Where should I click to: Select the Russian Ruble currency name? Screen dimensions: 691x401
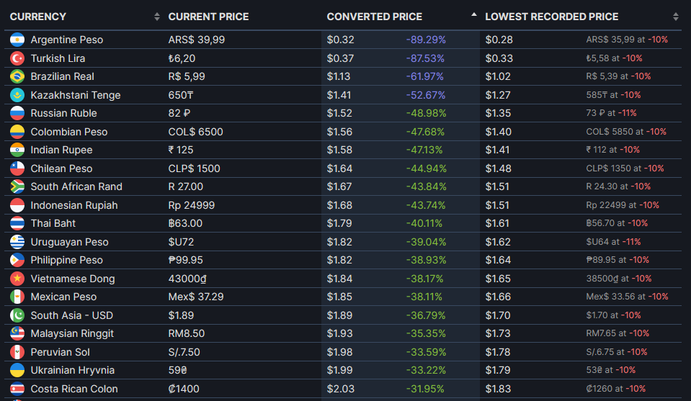click(x=64, y=113)
